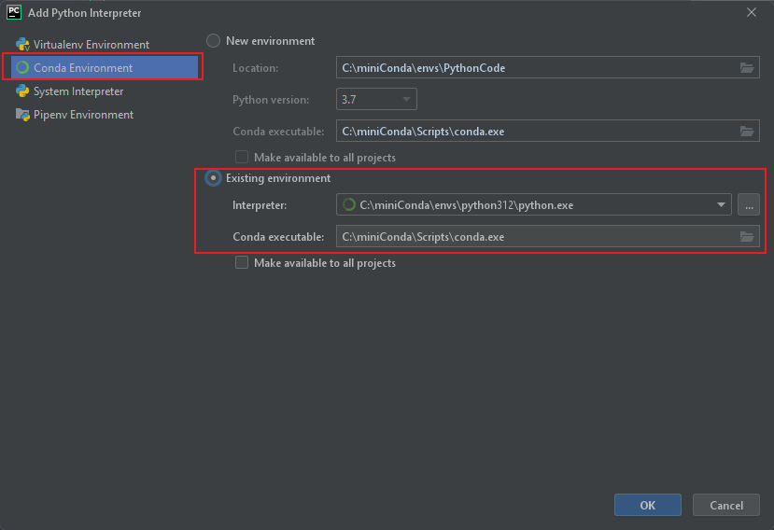The image size is (774, 530).
Task: Browse for new environment Location folder
Action: [x=747, y=68]
